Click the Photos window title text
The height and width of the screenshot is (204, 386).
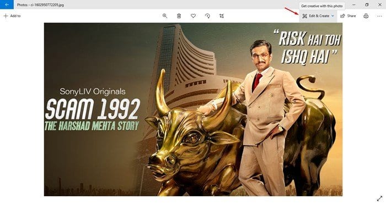click(40, 4)
